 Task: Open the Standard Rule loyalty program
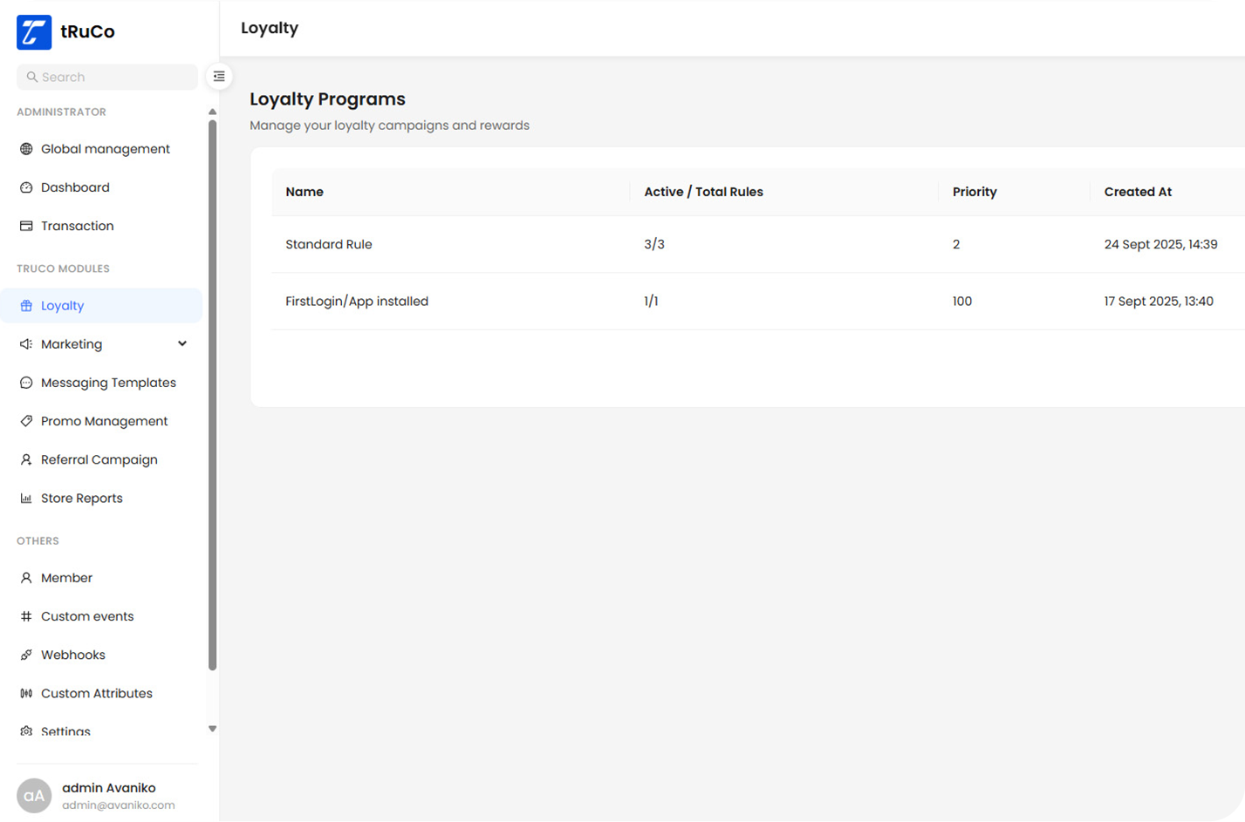pyautogui.click(x=329, y=244)
